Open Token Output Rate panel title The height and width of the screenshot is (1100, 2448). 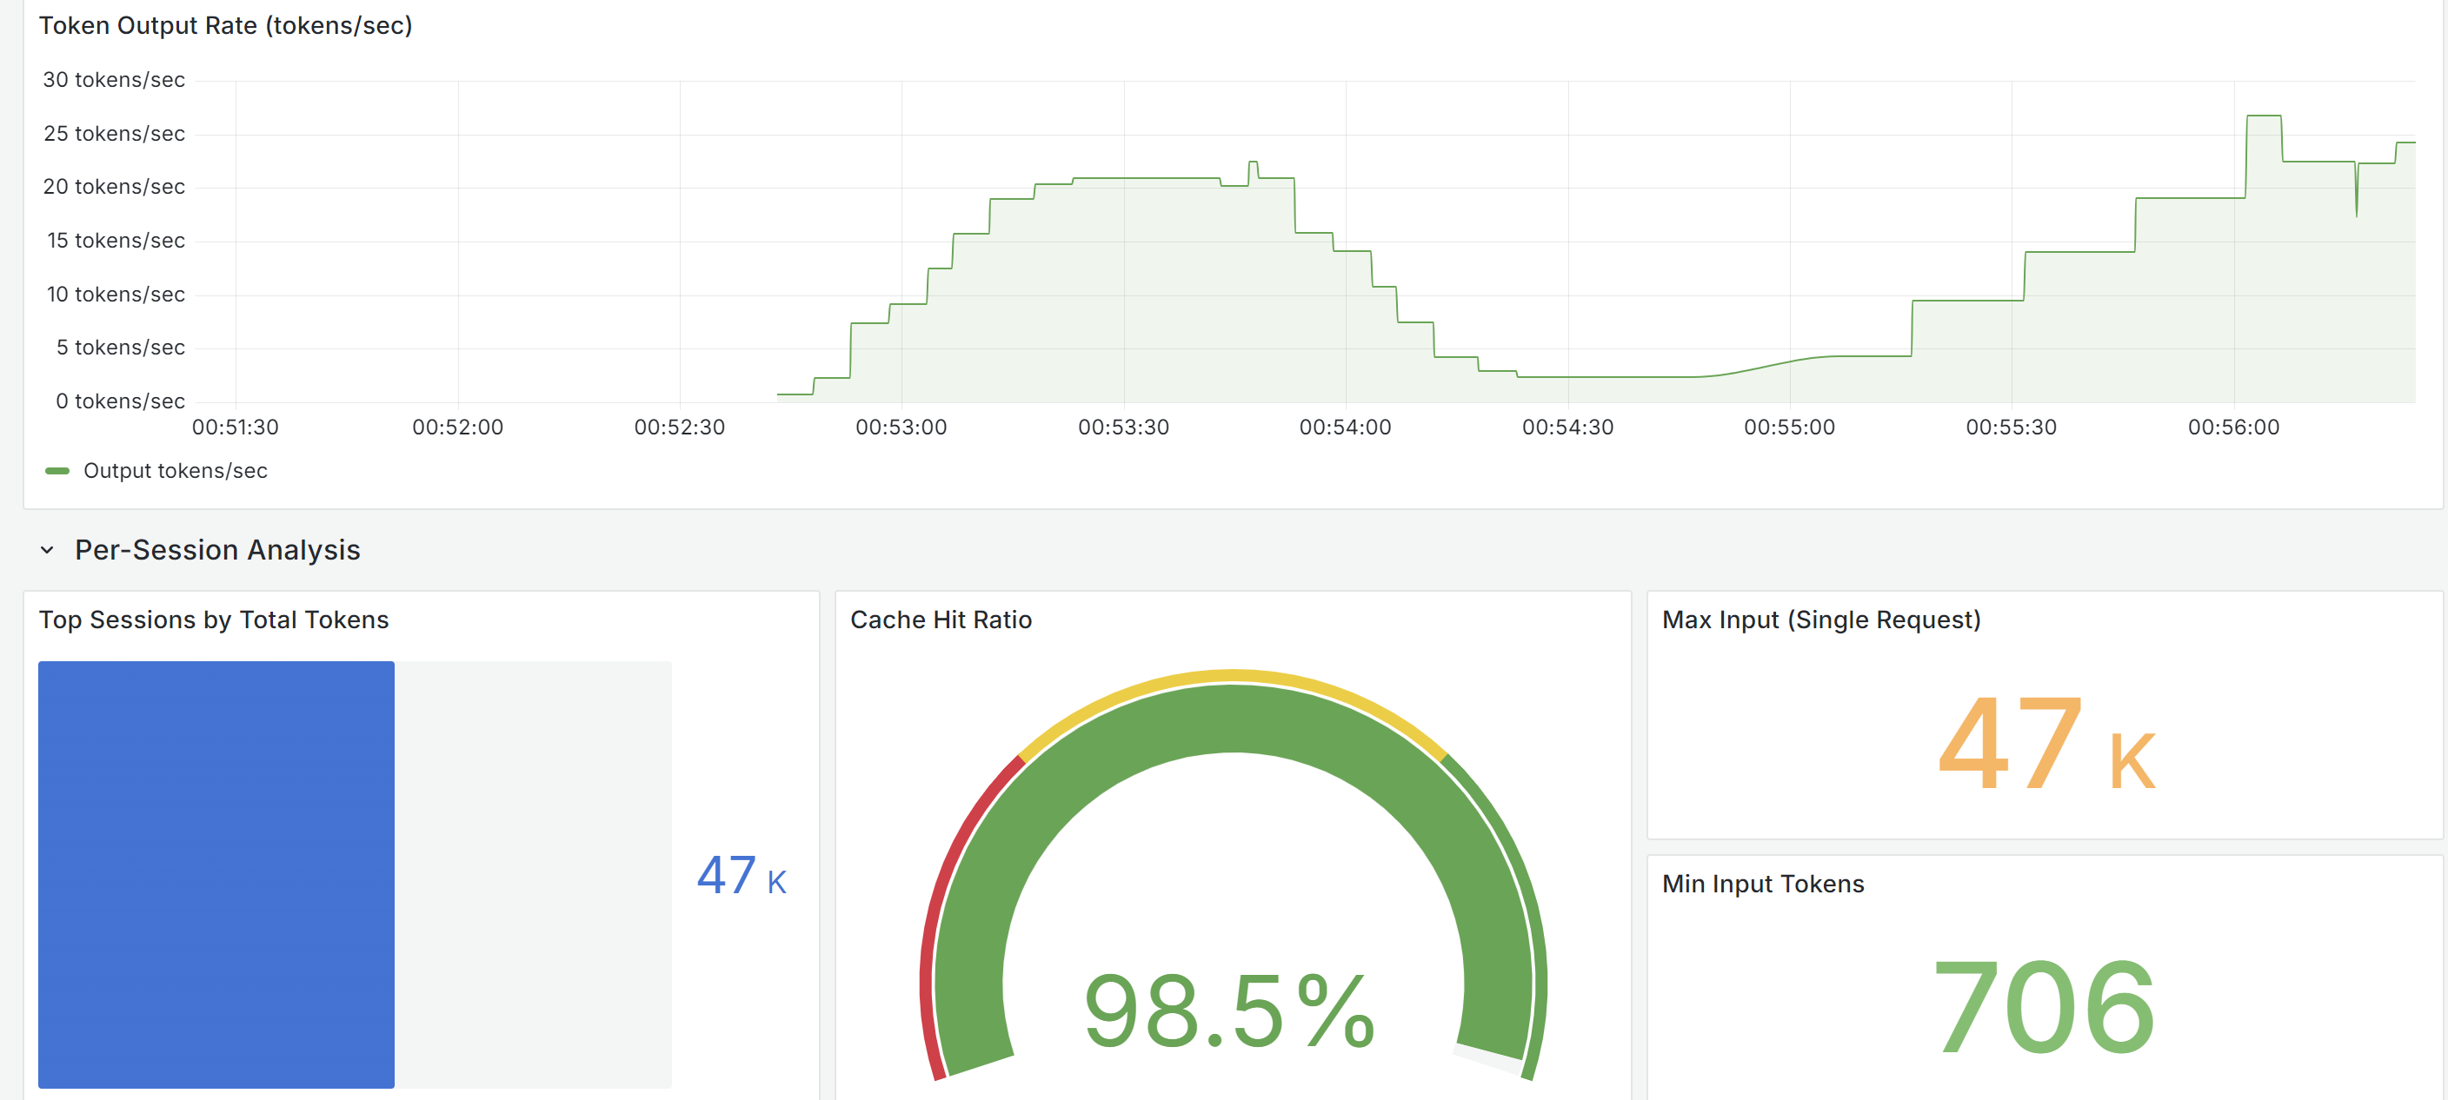point(225,26)
